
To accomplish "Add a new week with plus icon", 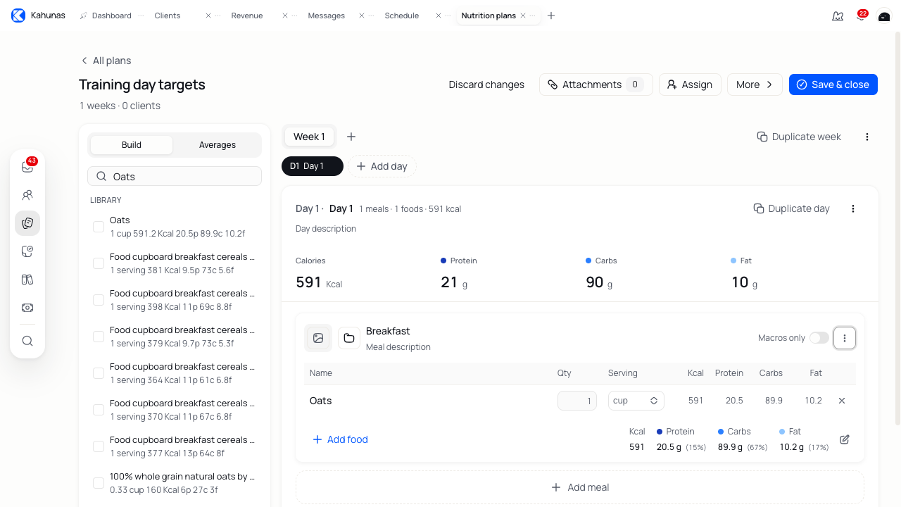I will click(351, 137).
